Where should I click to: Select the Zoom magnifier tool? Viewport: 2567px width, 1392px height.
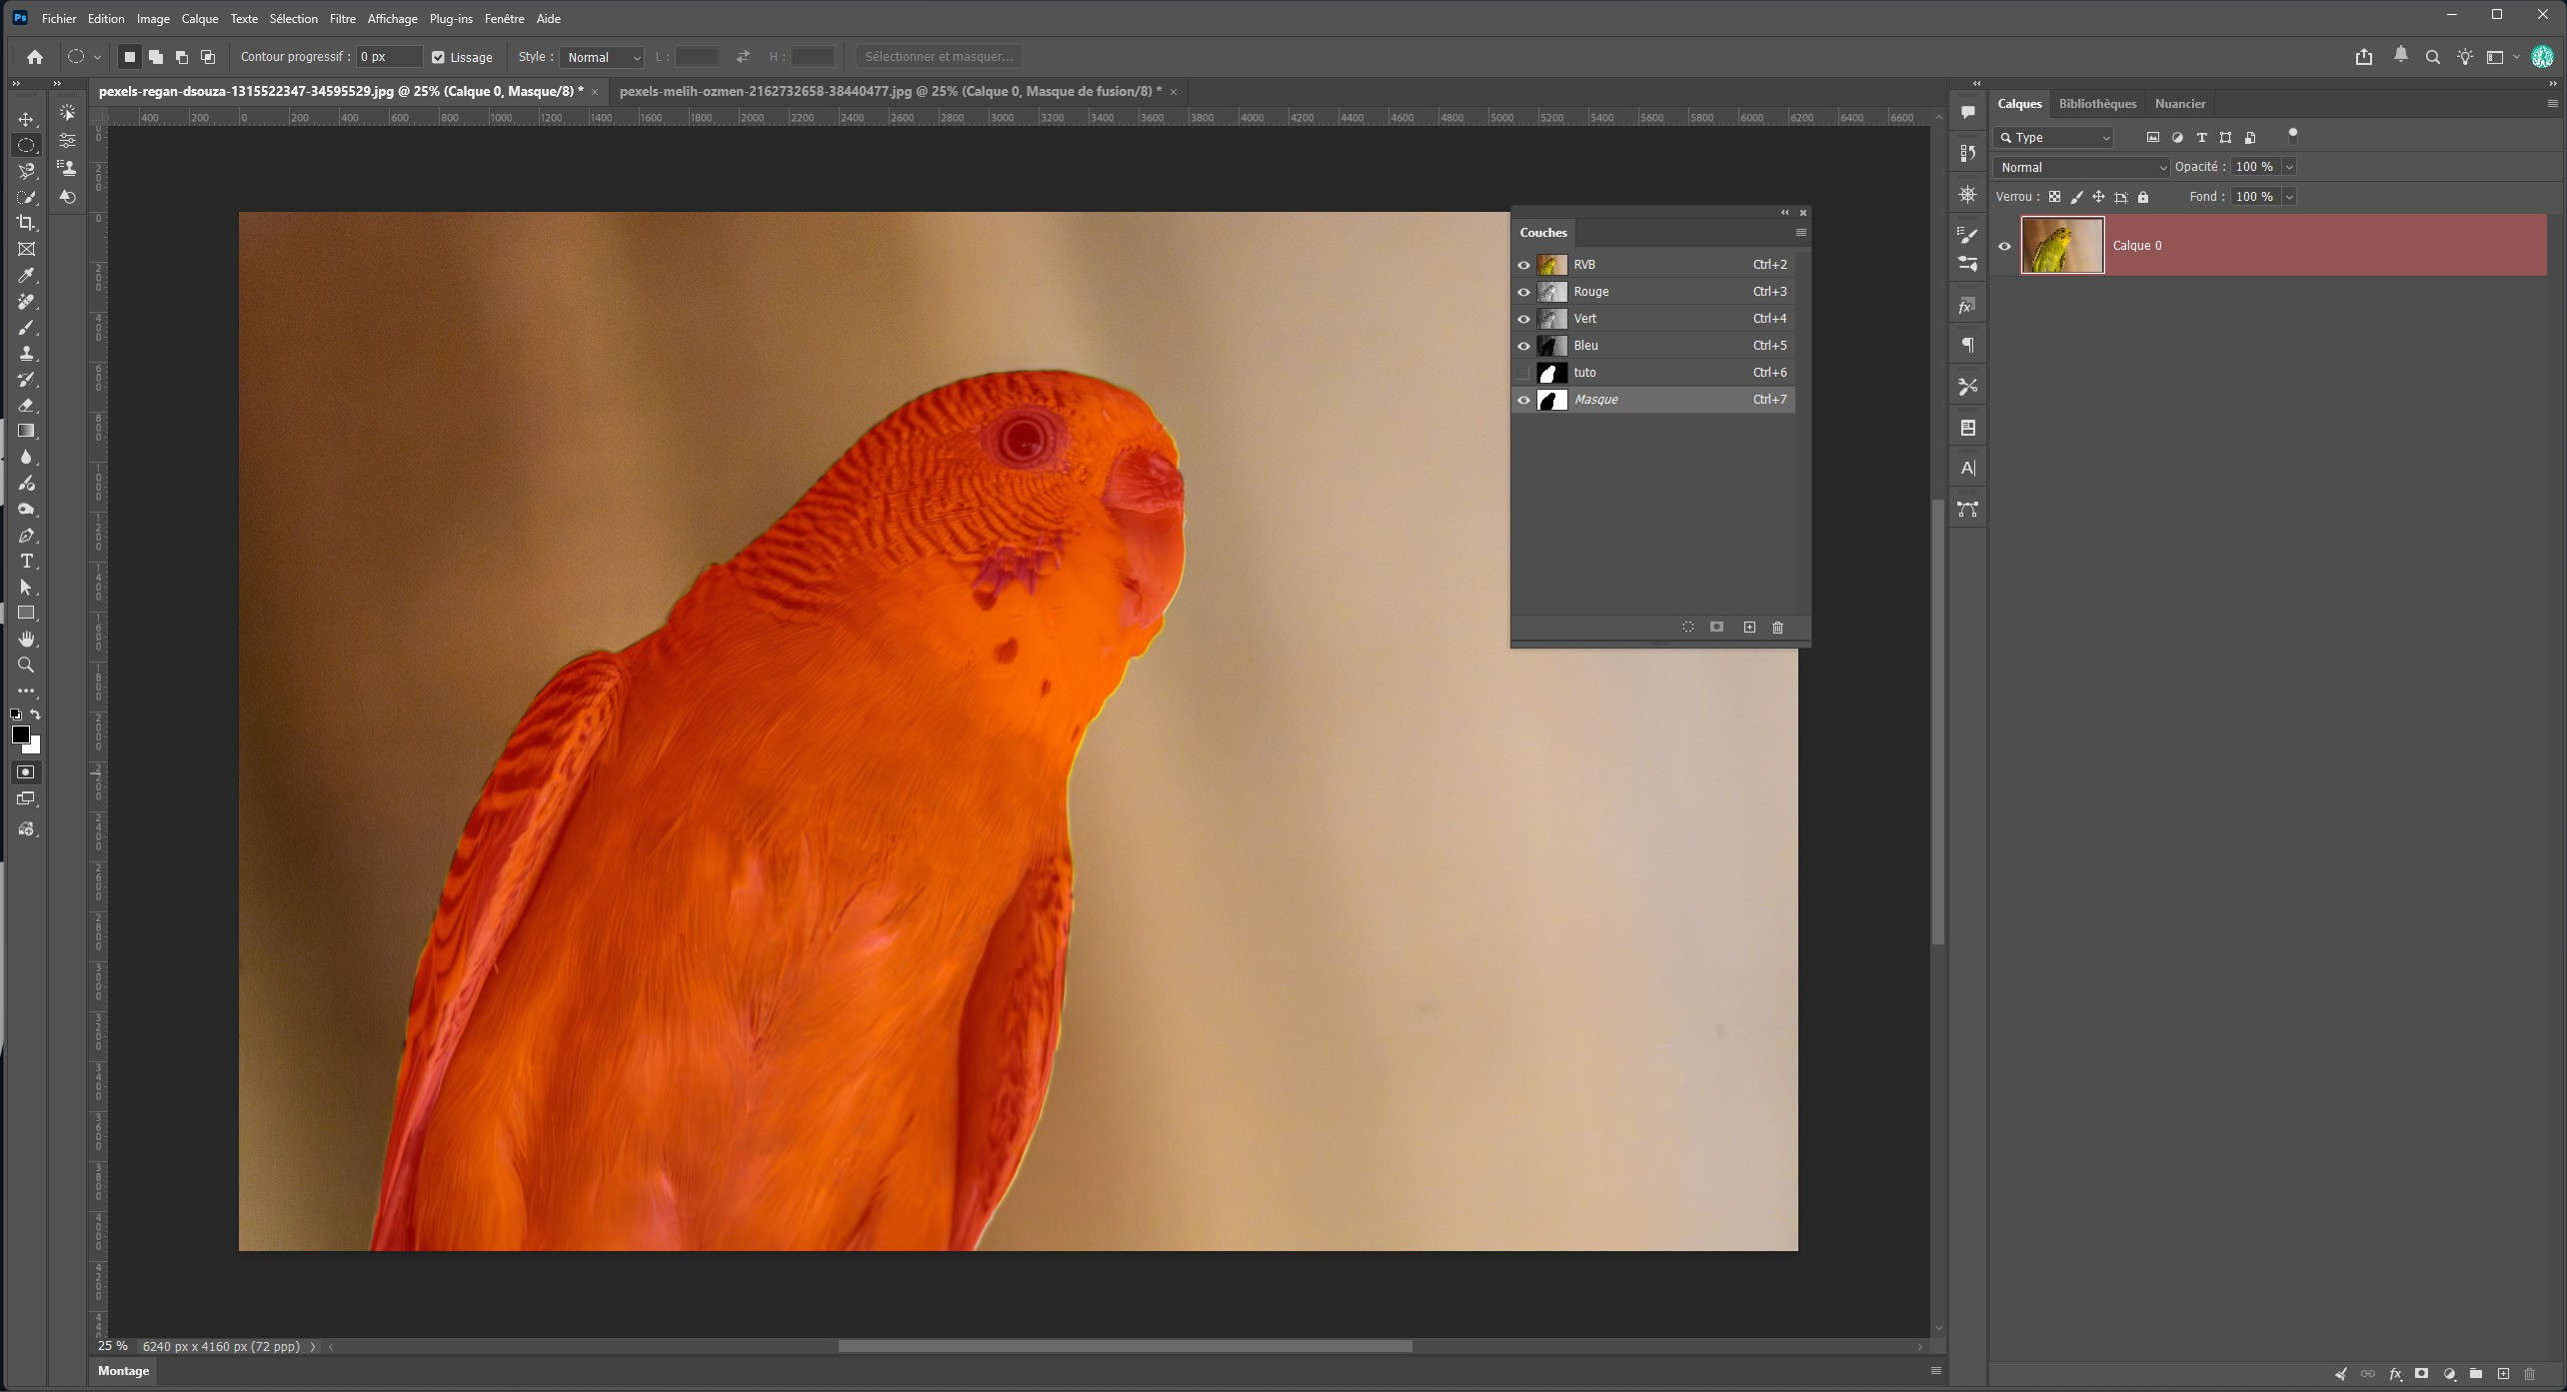(26, 665)
